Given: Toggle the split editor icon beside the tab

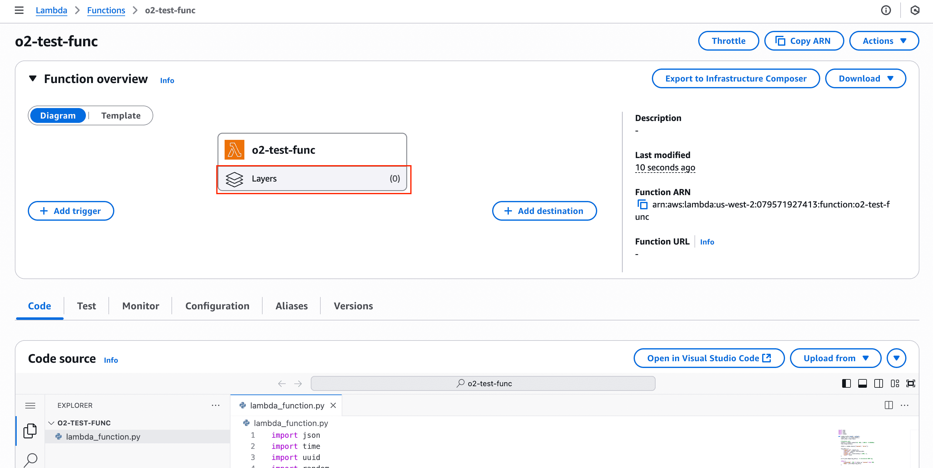Looking at the screenshot, I should (x=889, y=405).
